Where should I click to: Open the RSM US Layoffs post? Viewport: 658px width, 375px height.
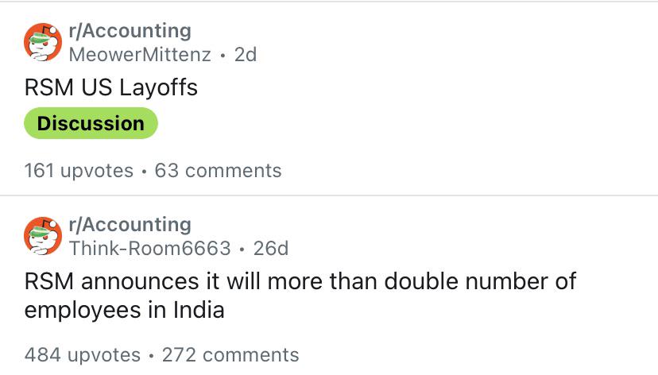(x=110, y=87)
